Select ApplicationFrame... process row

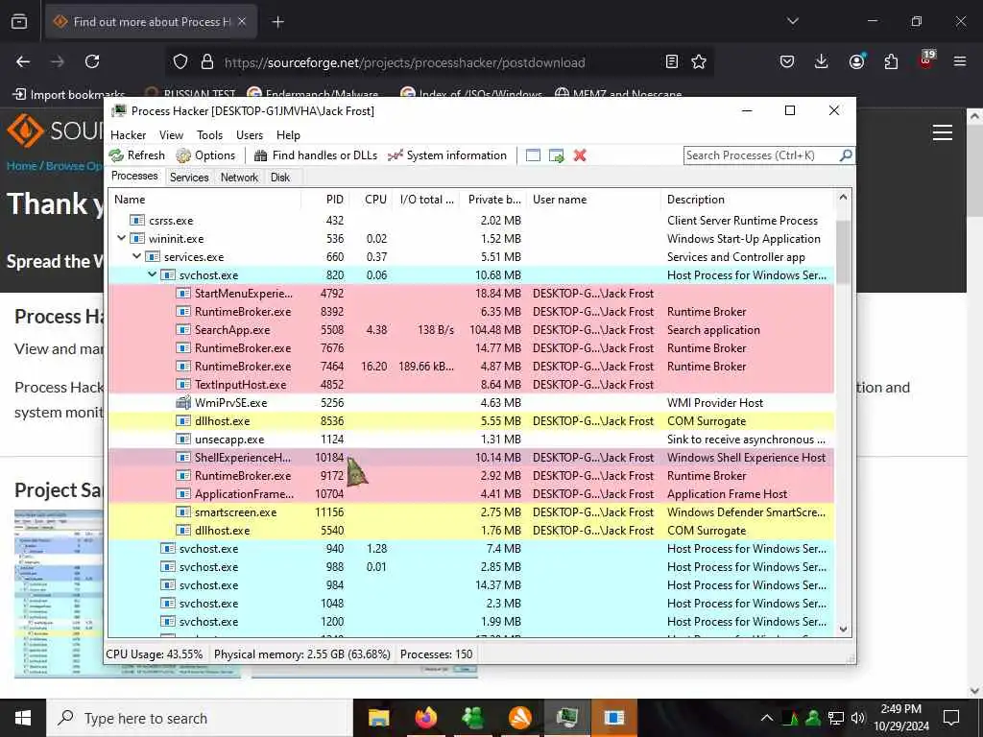pos(471,494)
